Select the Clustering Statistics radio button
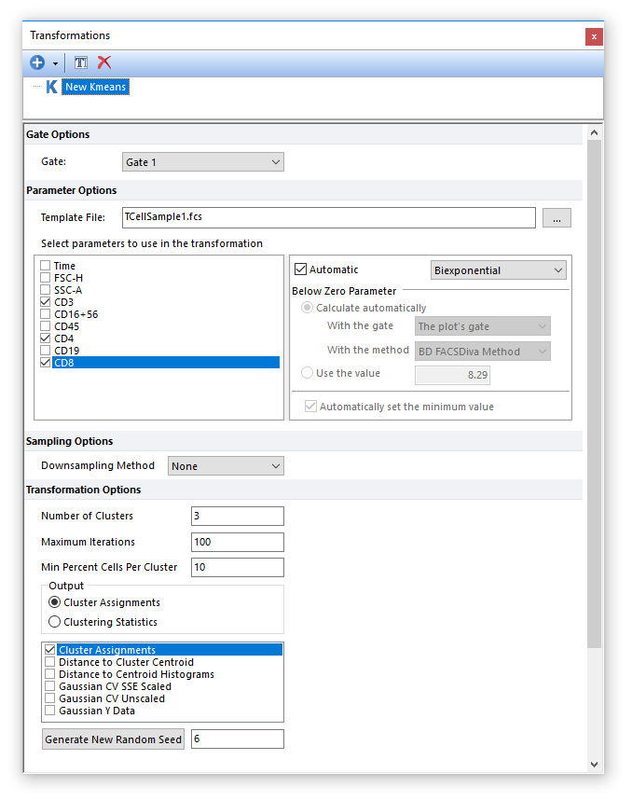This screenshot has width=632, height=801. click(55, 622)
